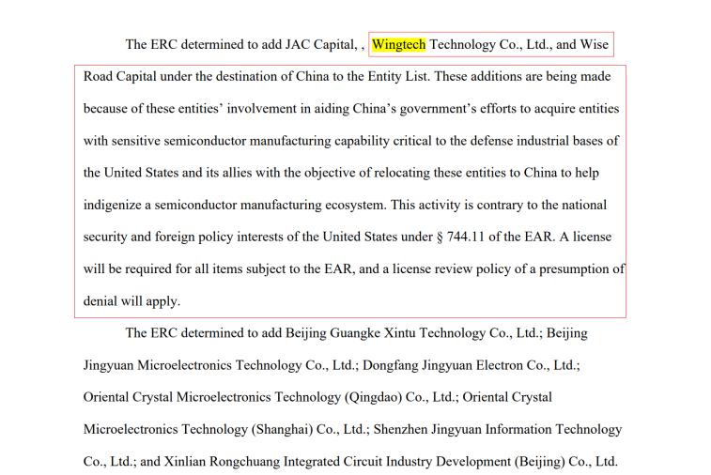
Task: Click the text denial will apply
Action: click(x=131, y=301)
